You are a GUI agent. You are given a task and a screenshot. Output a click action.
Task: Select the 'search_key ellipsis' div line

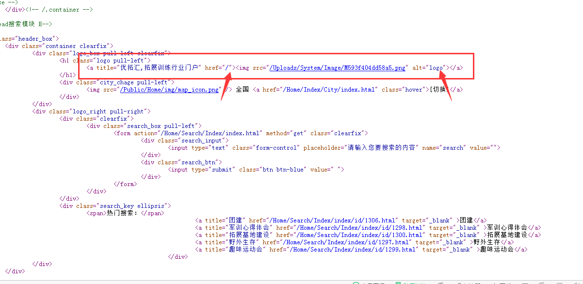tap(115, 206)
